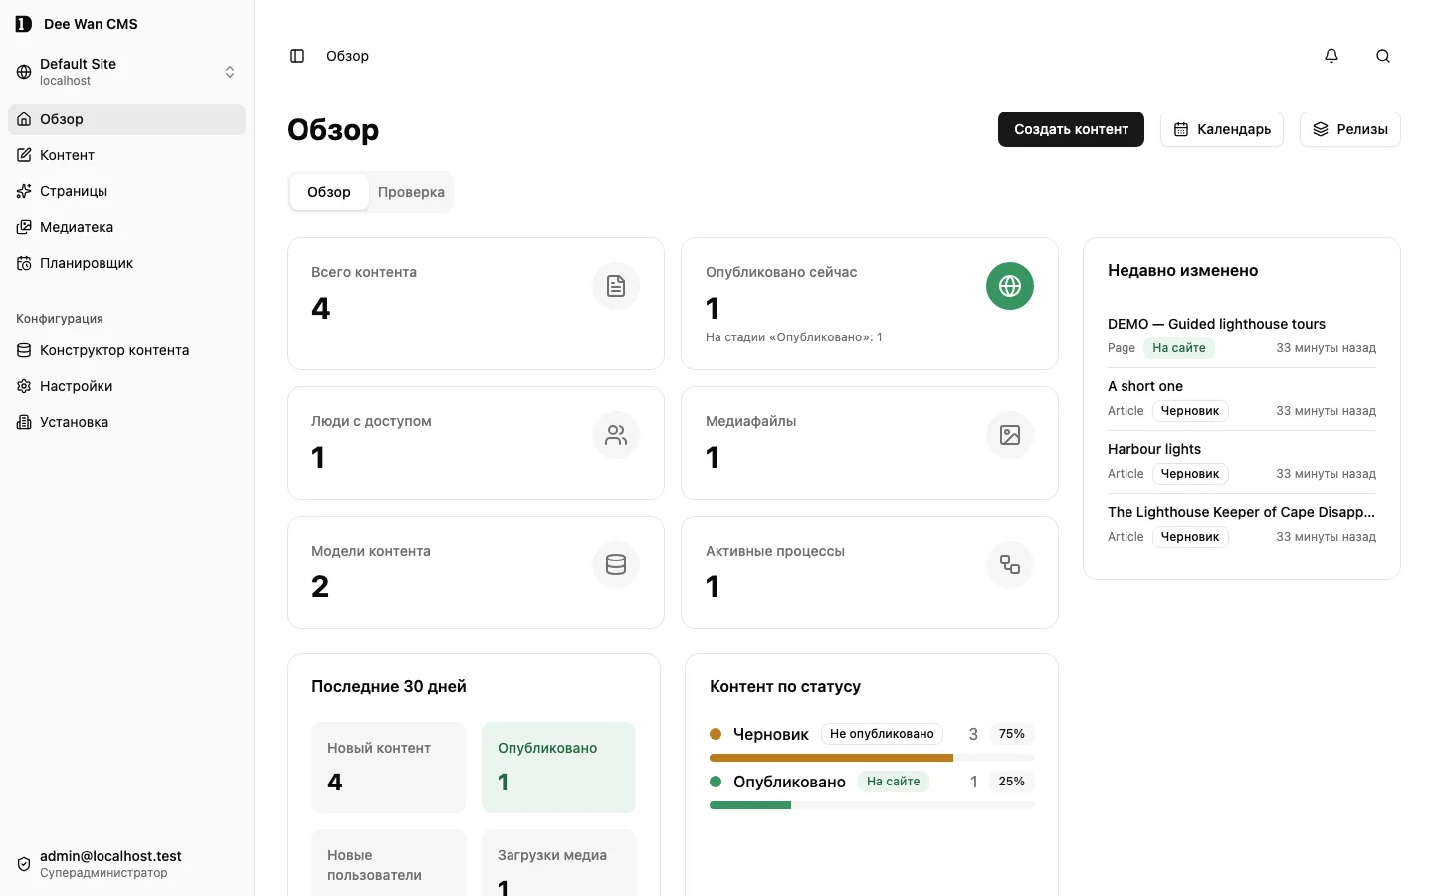The width and height of the screenshot is (1433, 896).
Task: Open Установка in the sidebar
Action: (126, 422)
